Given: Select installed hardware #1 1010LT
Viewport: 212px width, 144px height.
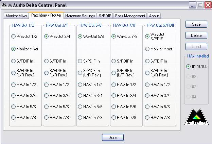Looking at the screenshot, I should click(188, 66).
